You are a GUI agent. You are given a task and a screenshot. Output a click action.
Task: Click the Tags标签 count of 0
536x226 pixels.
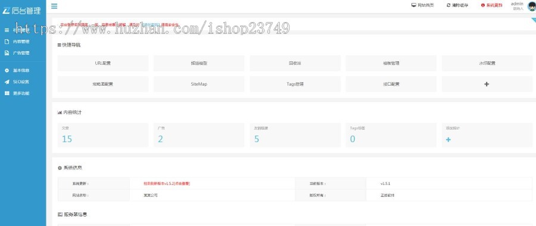click(x=353, y=139)
